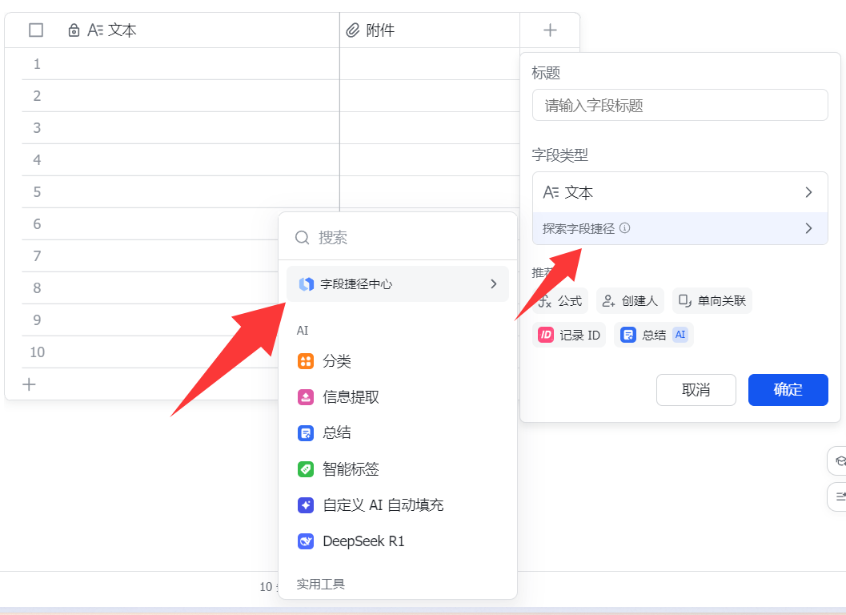The width and height of the screenshot is (846, 615).
Task: Click the DeepSeek R1 whale icon
Action: click(306, 541)
